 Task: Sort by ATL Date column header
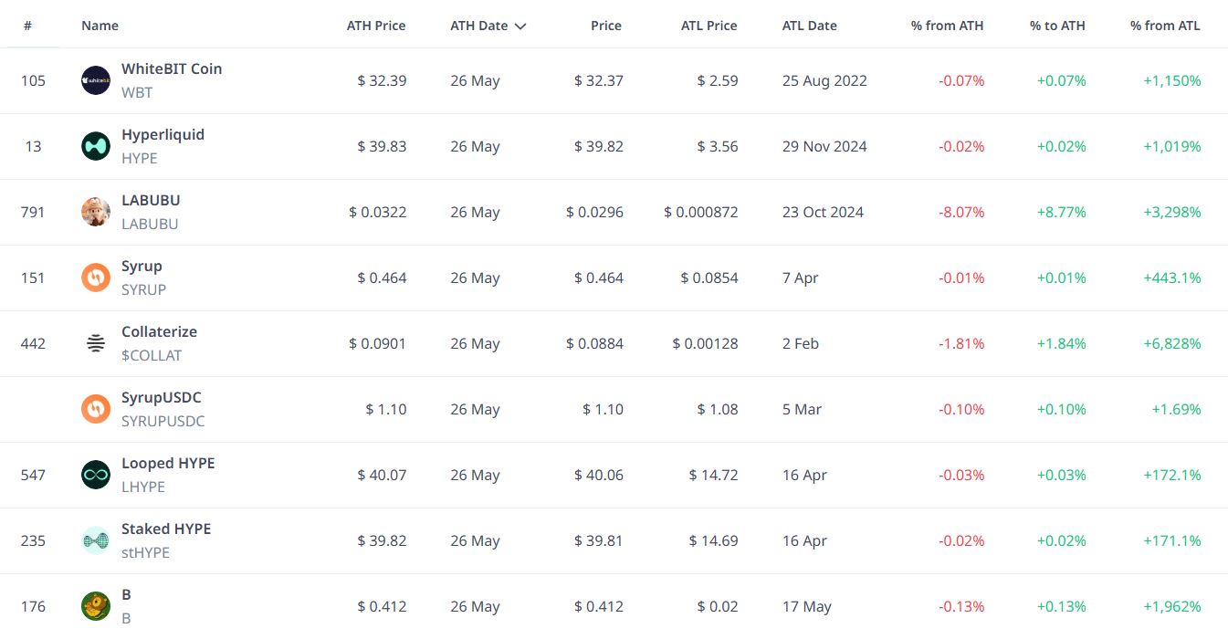810,26
